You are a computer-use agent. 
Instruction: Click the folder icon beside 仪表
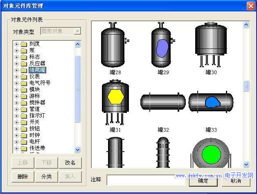pos(24,77)
